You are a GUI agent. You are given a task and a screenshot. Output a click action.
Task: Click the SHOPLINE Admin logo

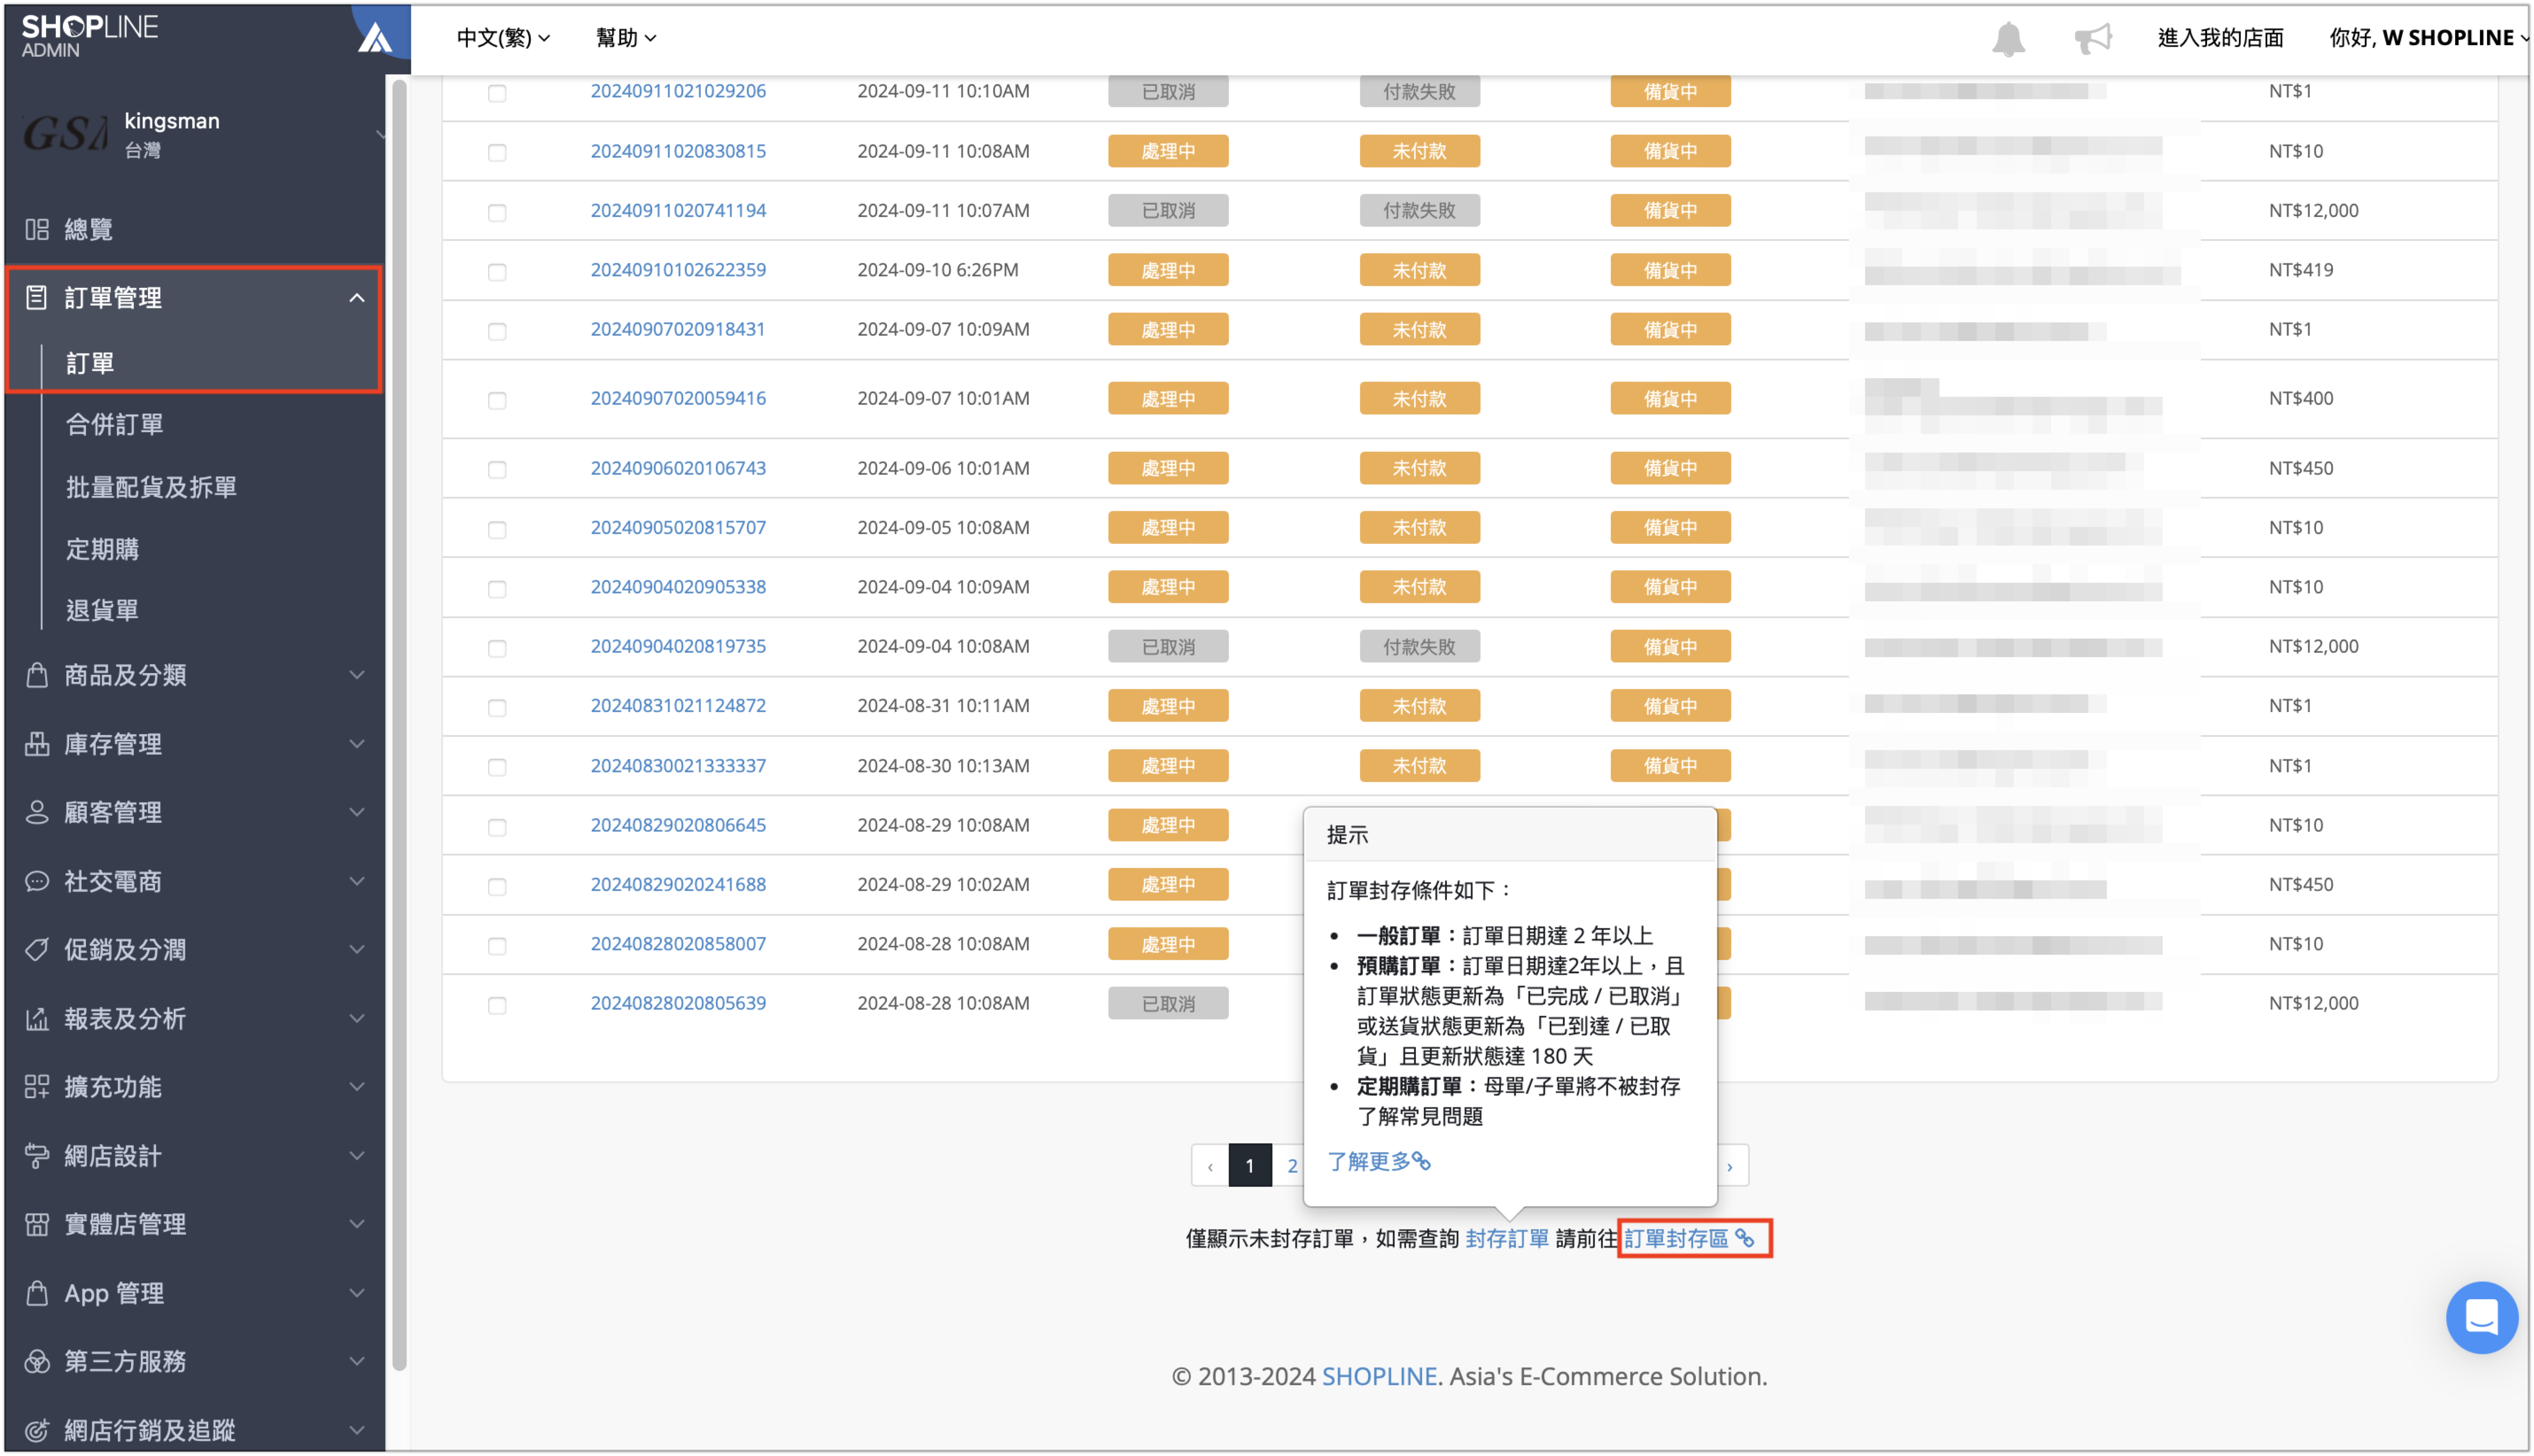tap(90, 35)
